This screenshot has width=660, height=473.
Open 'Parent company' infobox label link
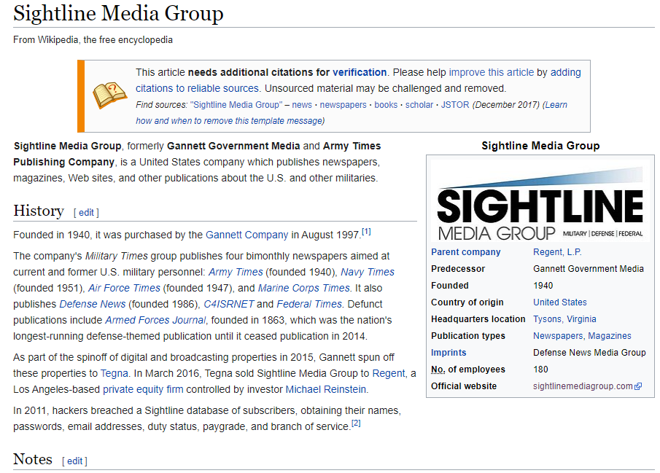click(465, 252)
